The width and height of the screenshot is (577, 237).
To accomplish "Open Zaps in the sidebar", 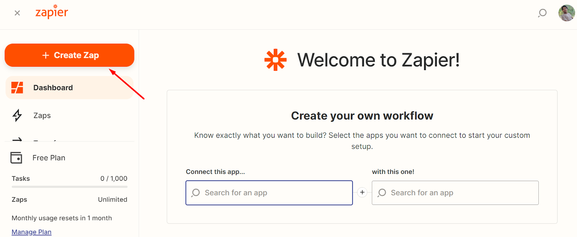I will click(42, 115).
